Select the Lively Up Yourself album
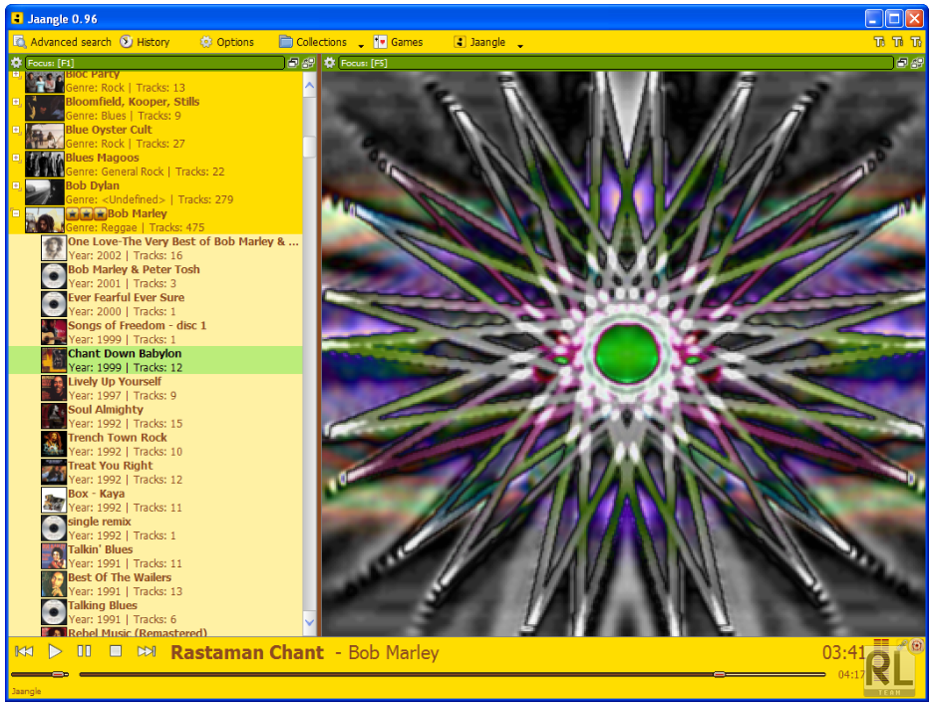The height and width of the screenshot is (705, 932). pos(115,382)
